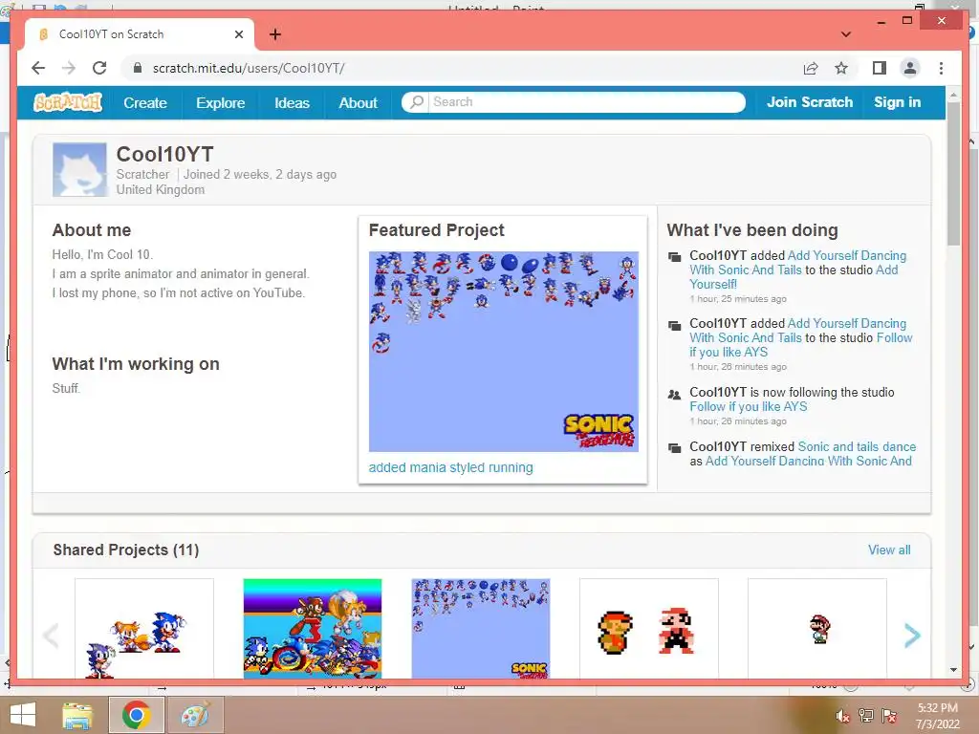Open the Action Center flag icon
The height and width of the screenshot is (734, 979).
(889, 716)
